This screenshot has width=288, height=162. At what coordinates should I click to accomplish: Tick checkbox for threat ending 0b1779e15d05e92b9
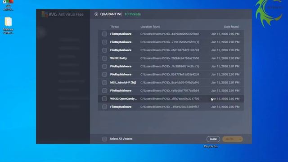point(104,74)
